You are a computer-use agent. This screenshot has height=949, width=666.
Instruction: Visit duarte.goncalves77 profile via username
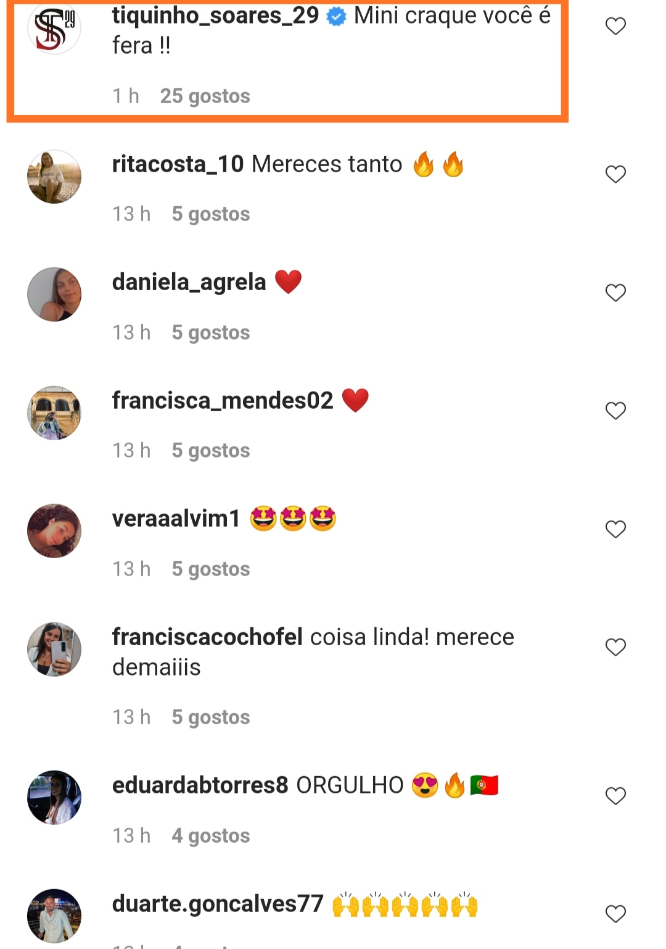click(x=218, y=904)
